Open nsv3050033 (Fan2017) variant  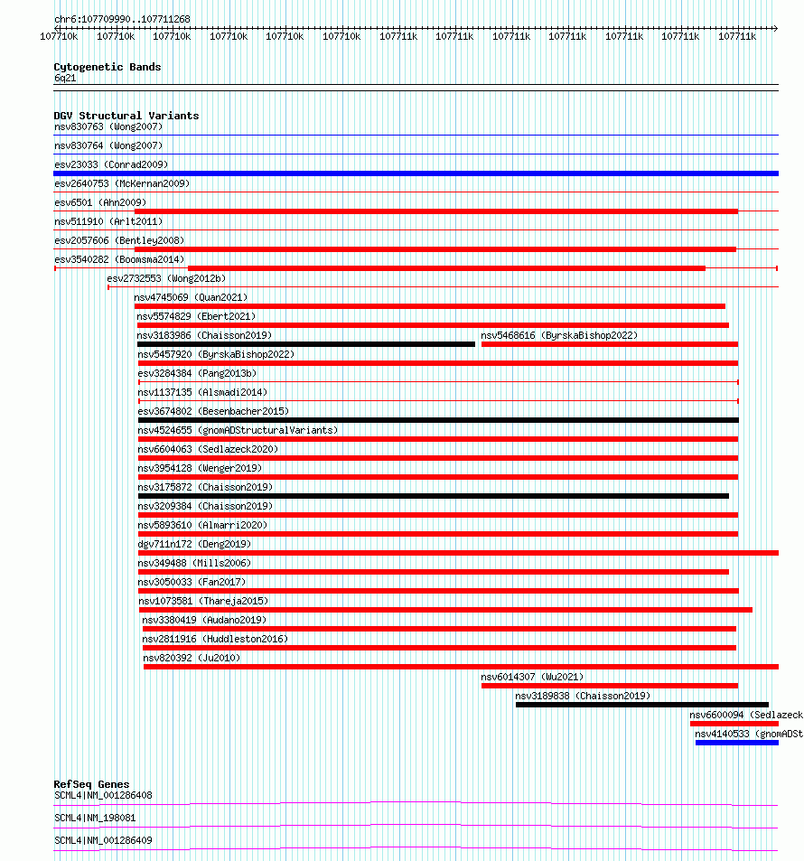click(x=192, y=582)
